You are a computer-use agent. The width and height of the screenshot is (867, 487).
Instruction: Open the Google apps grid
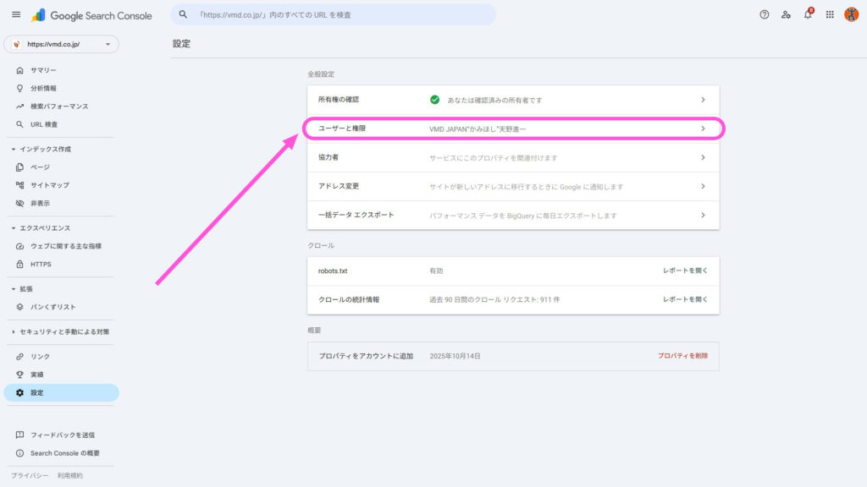click(x=830, y=14)
